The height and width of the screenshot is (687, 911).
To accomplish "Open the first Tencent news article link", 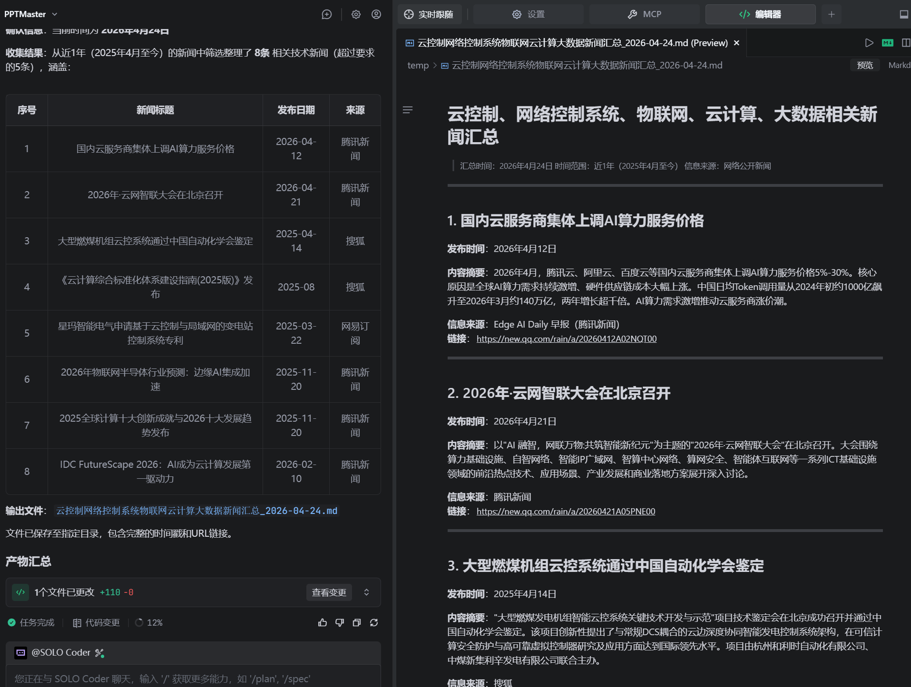I will tap(566, 339).
